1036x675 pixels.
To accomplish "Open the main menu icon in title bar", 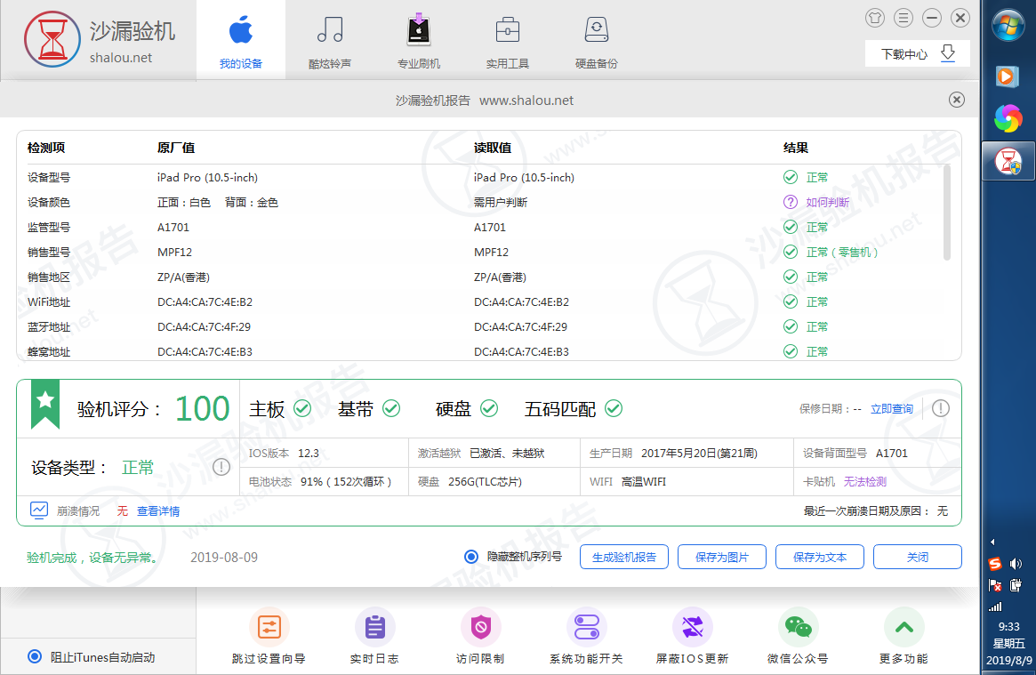I will pos(903,18).
